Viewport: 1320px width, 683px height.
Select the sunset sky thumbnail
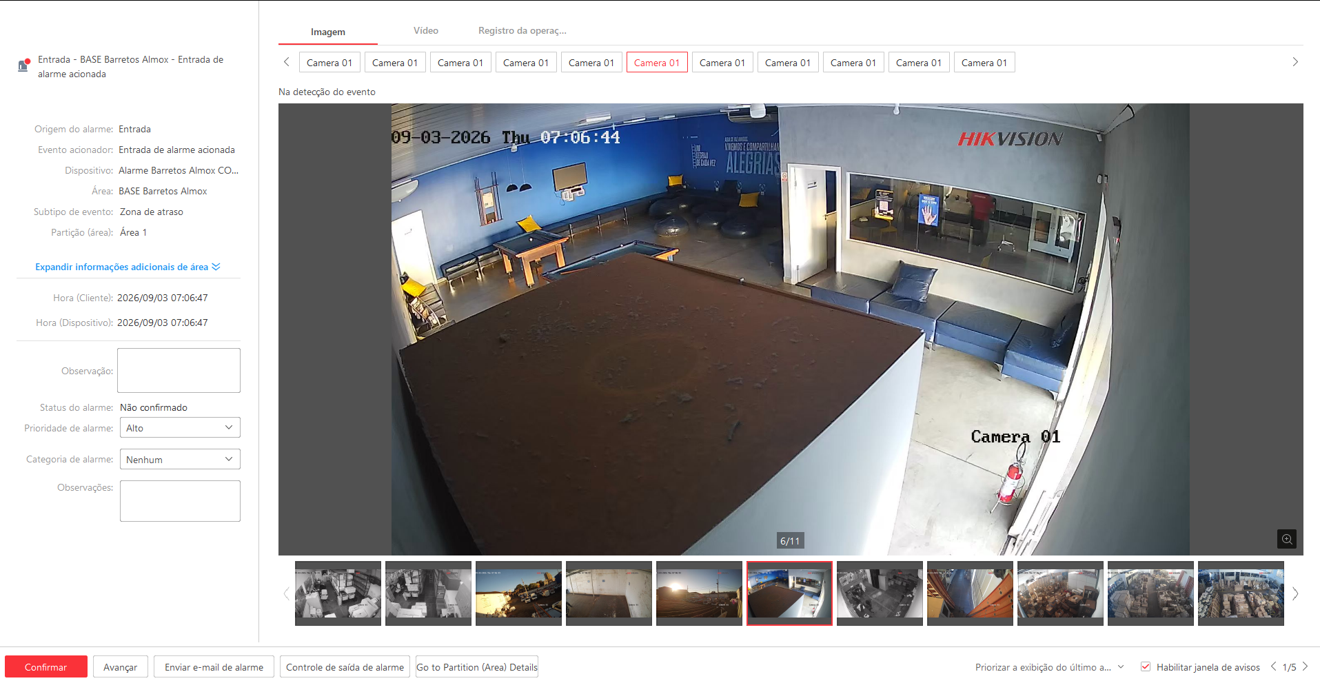point(699,593)
